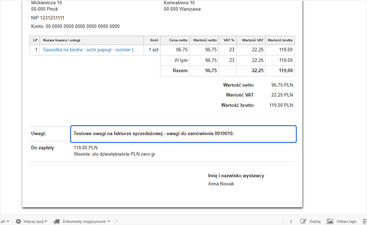
Task: Click the W tym row label
Action: point(181,60)
